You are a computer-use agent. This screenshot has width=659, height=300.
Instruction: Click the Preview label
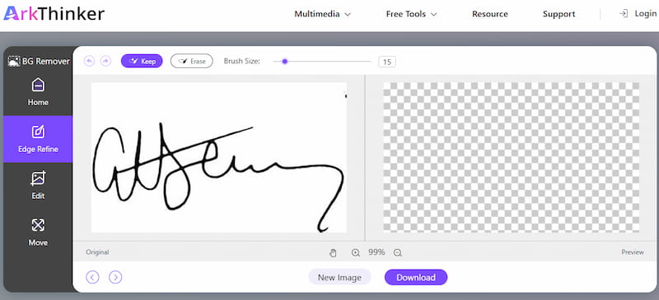[x=633, y=252]
